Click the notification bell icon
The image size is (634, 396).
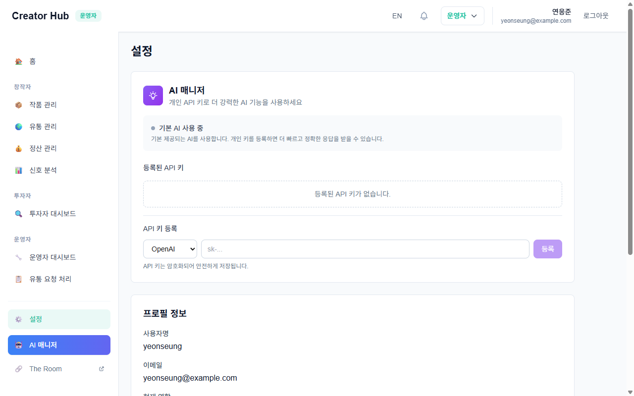423,16
